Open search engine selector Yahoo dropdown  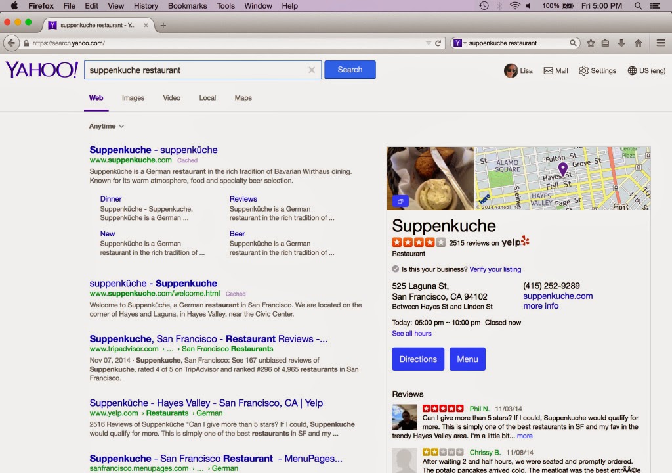click(460, 43)
